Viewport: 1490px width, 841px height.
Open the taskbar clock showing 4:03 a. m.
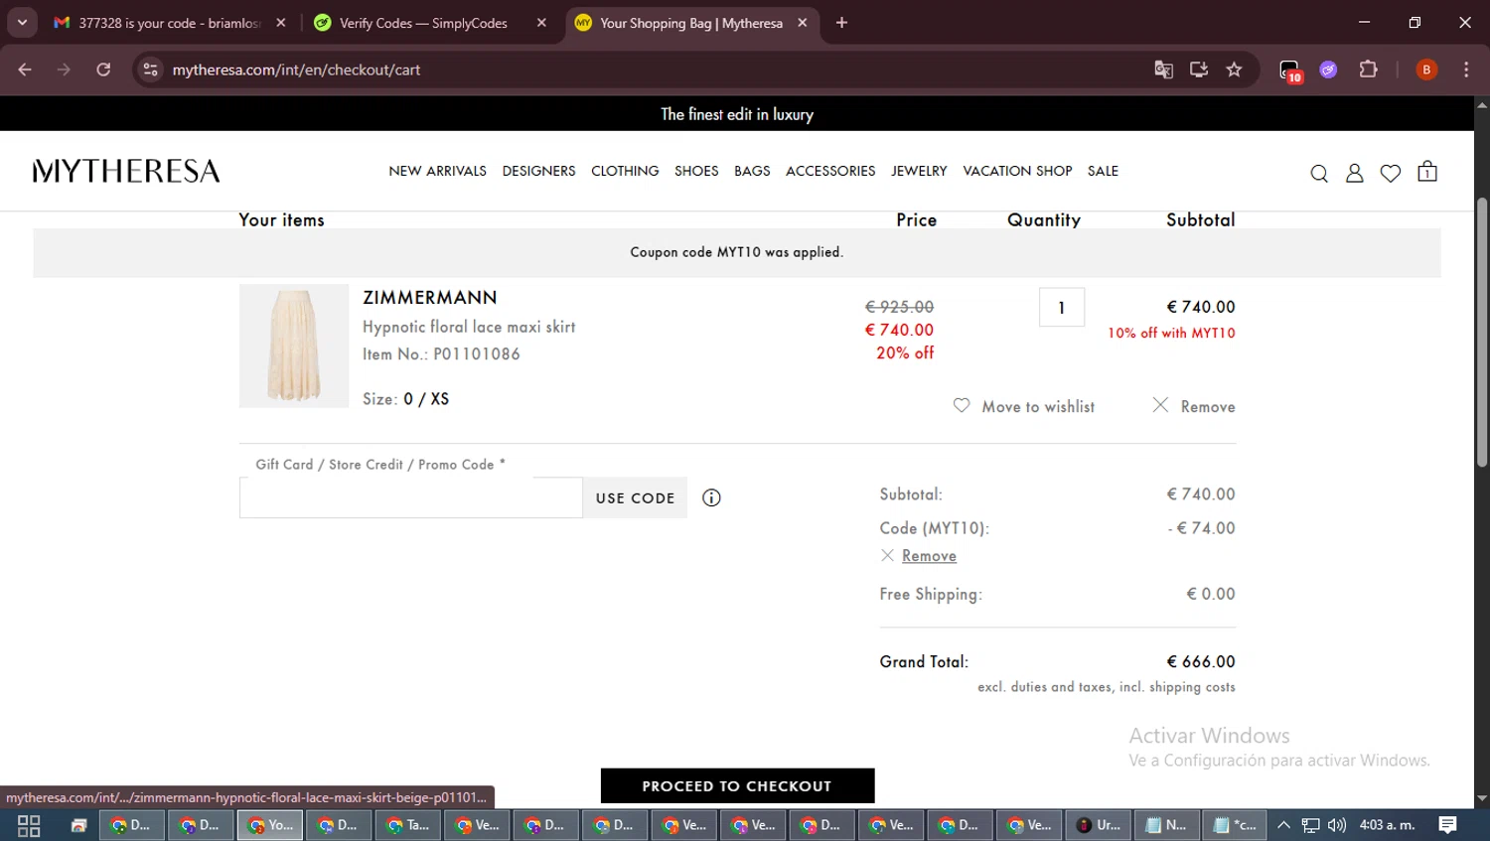[x=1387, y=825]
